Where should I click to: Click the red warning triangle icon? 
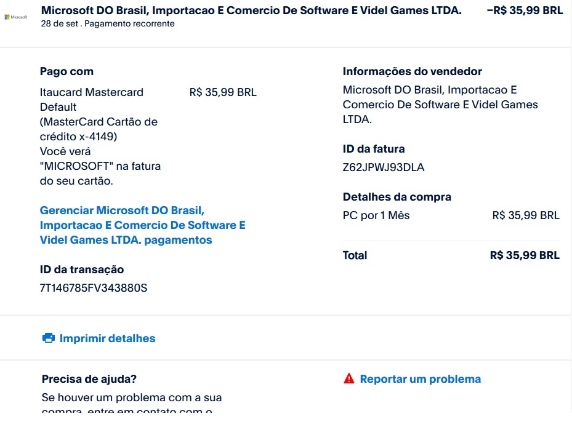[x=349, y=378]
